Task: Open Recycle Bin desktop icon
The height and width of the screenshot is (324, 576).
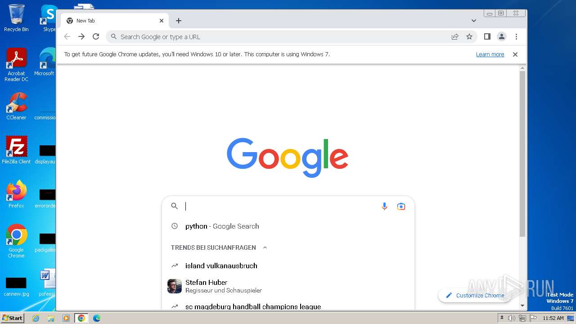Action: pos(16,18)
